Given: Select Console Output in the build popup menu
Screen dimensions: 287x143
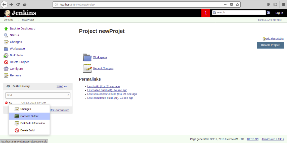Looking at the screenshot, I should (x=29, y=116).
